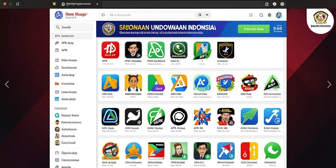Select the sidebar 'APK' item with clipboard icon
Screen dimensions: 336x168
61,50
